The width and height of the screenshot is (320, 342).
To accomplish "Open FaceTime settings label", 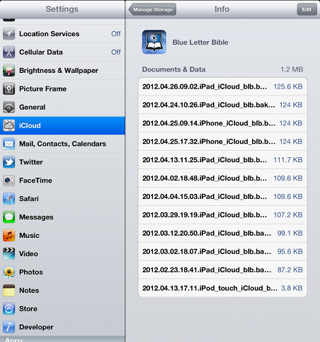I will [x=35, y=181].
